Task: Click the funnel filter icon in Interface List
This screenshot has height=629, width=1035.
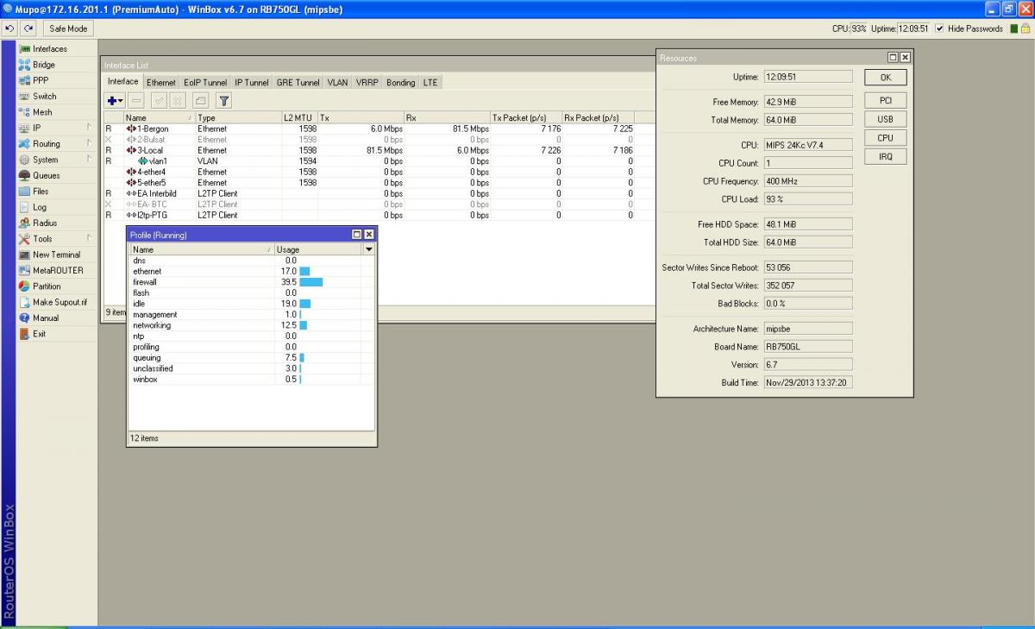Action: (x=223, y=101)
